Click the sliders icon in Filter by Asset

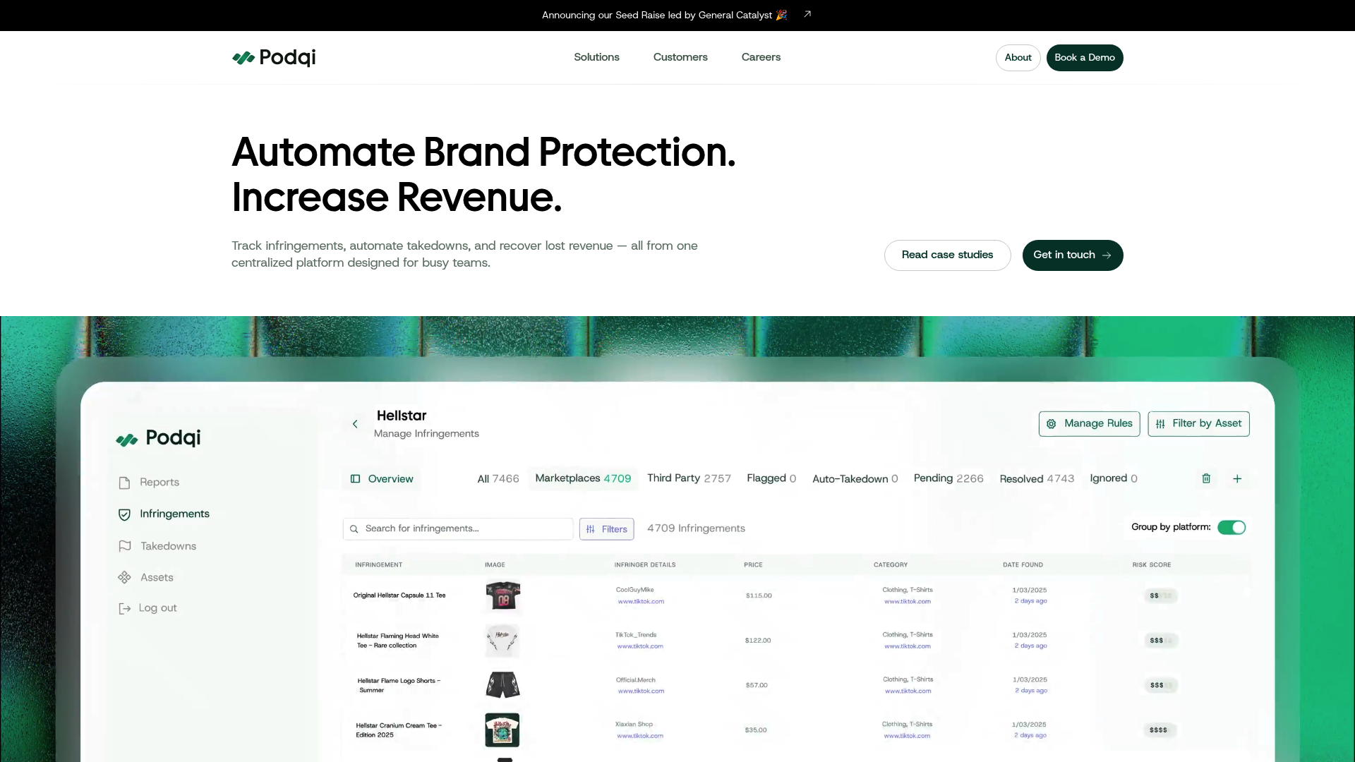1160,424
